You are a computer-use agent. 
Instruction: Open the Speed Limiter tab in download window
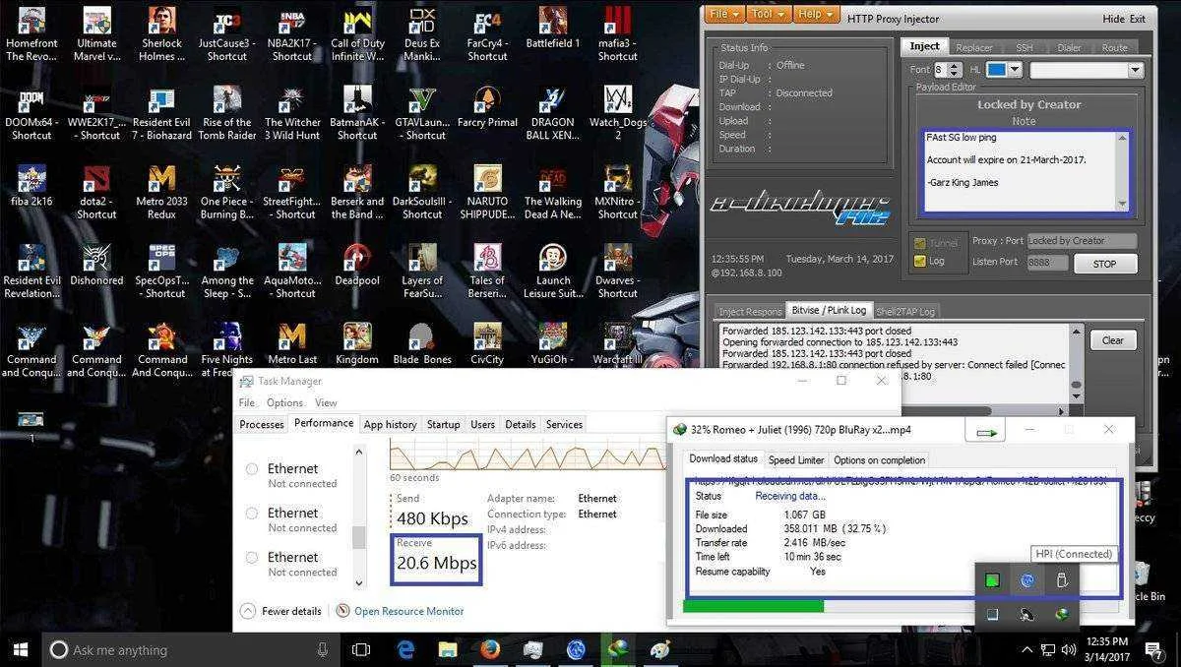(x=796, y=459)
